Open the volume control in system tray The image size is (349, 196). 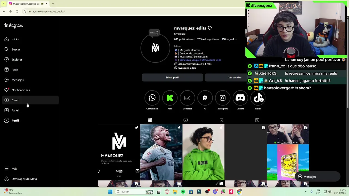[x=330, y=192]
